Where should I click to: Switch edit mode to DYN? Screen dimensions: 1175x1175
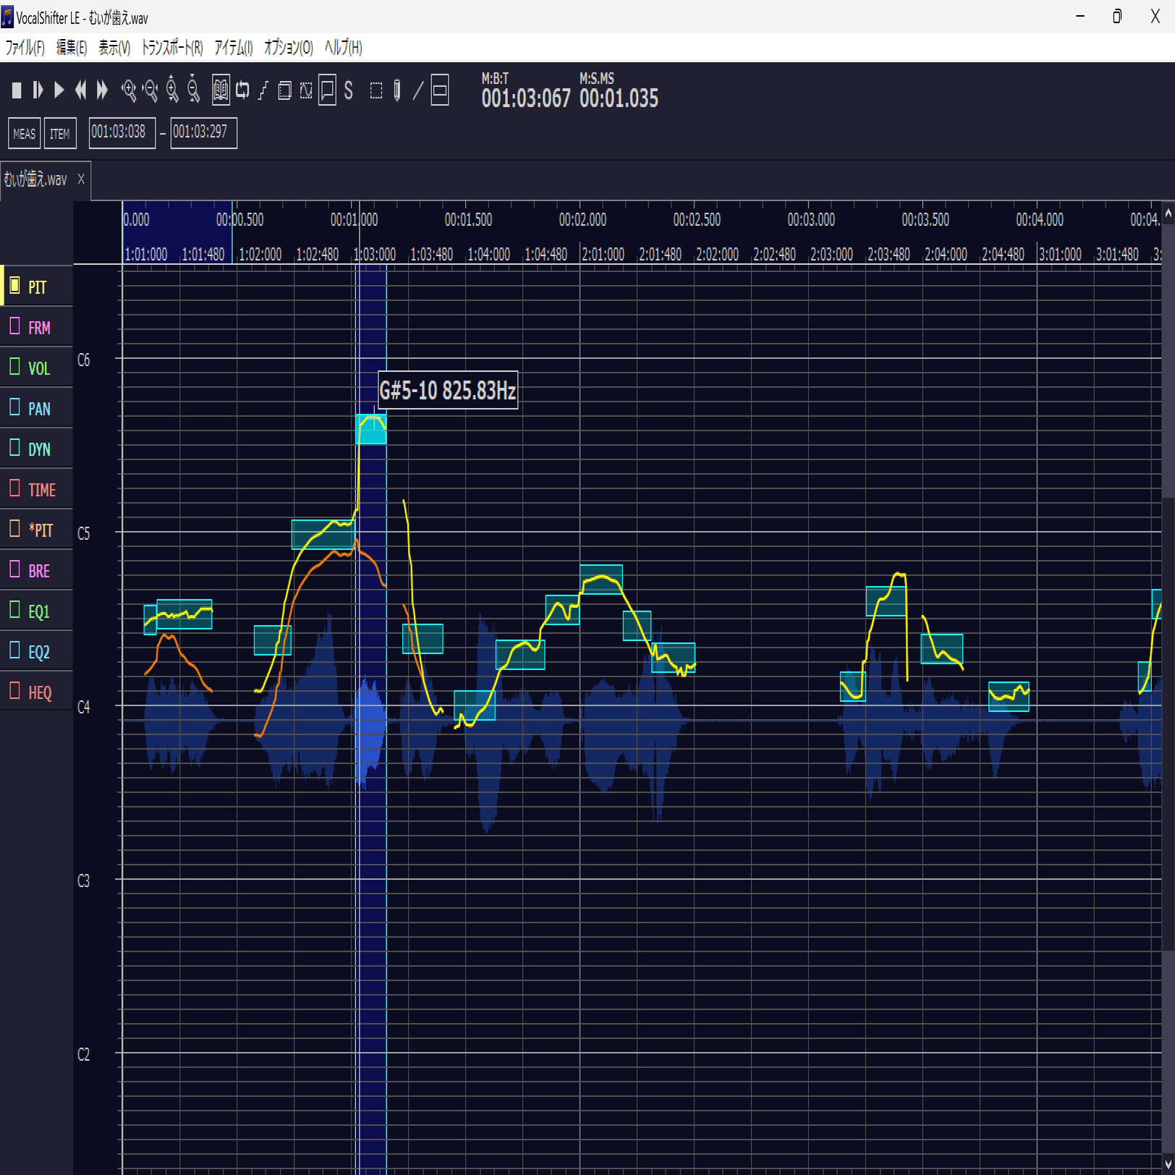(x=37, y=449)
